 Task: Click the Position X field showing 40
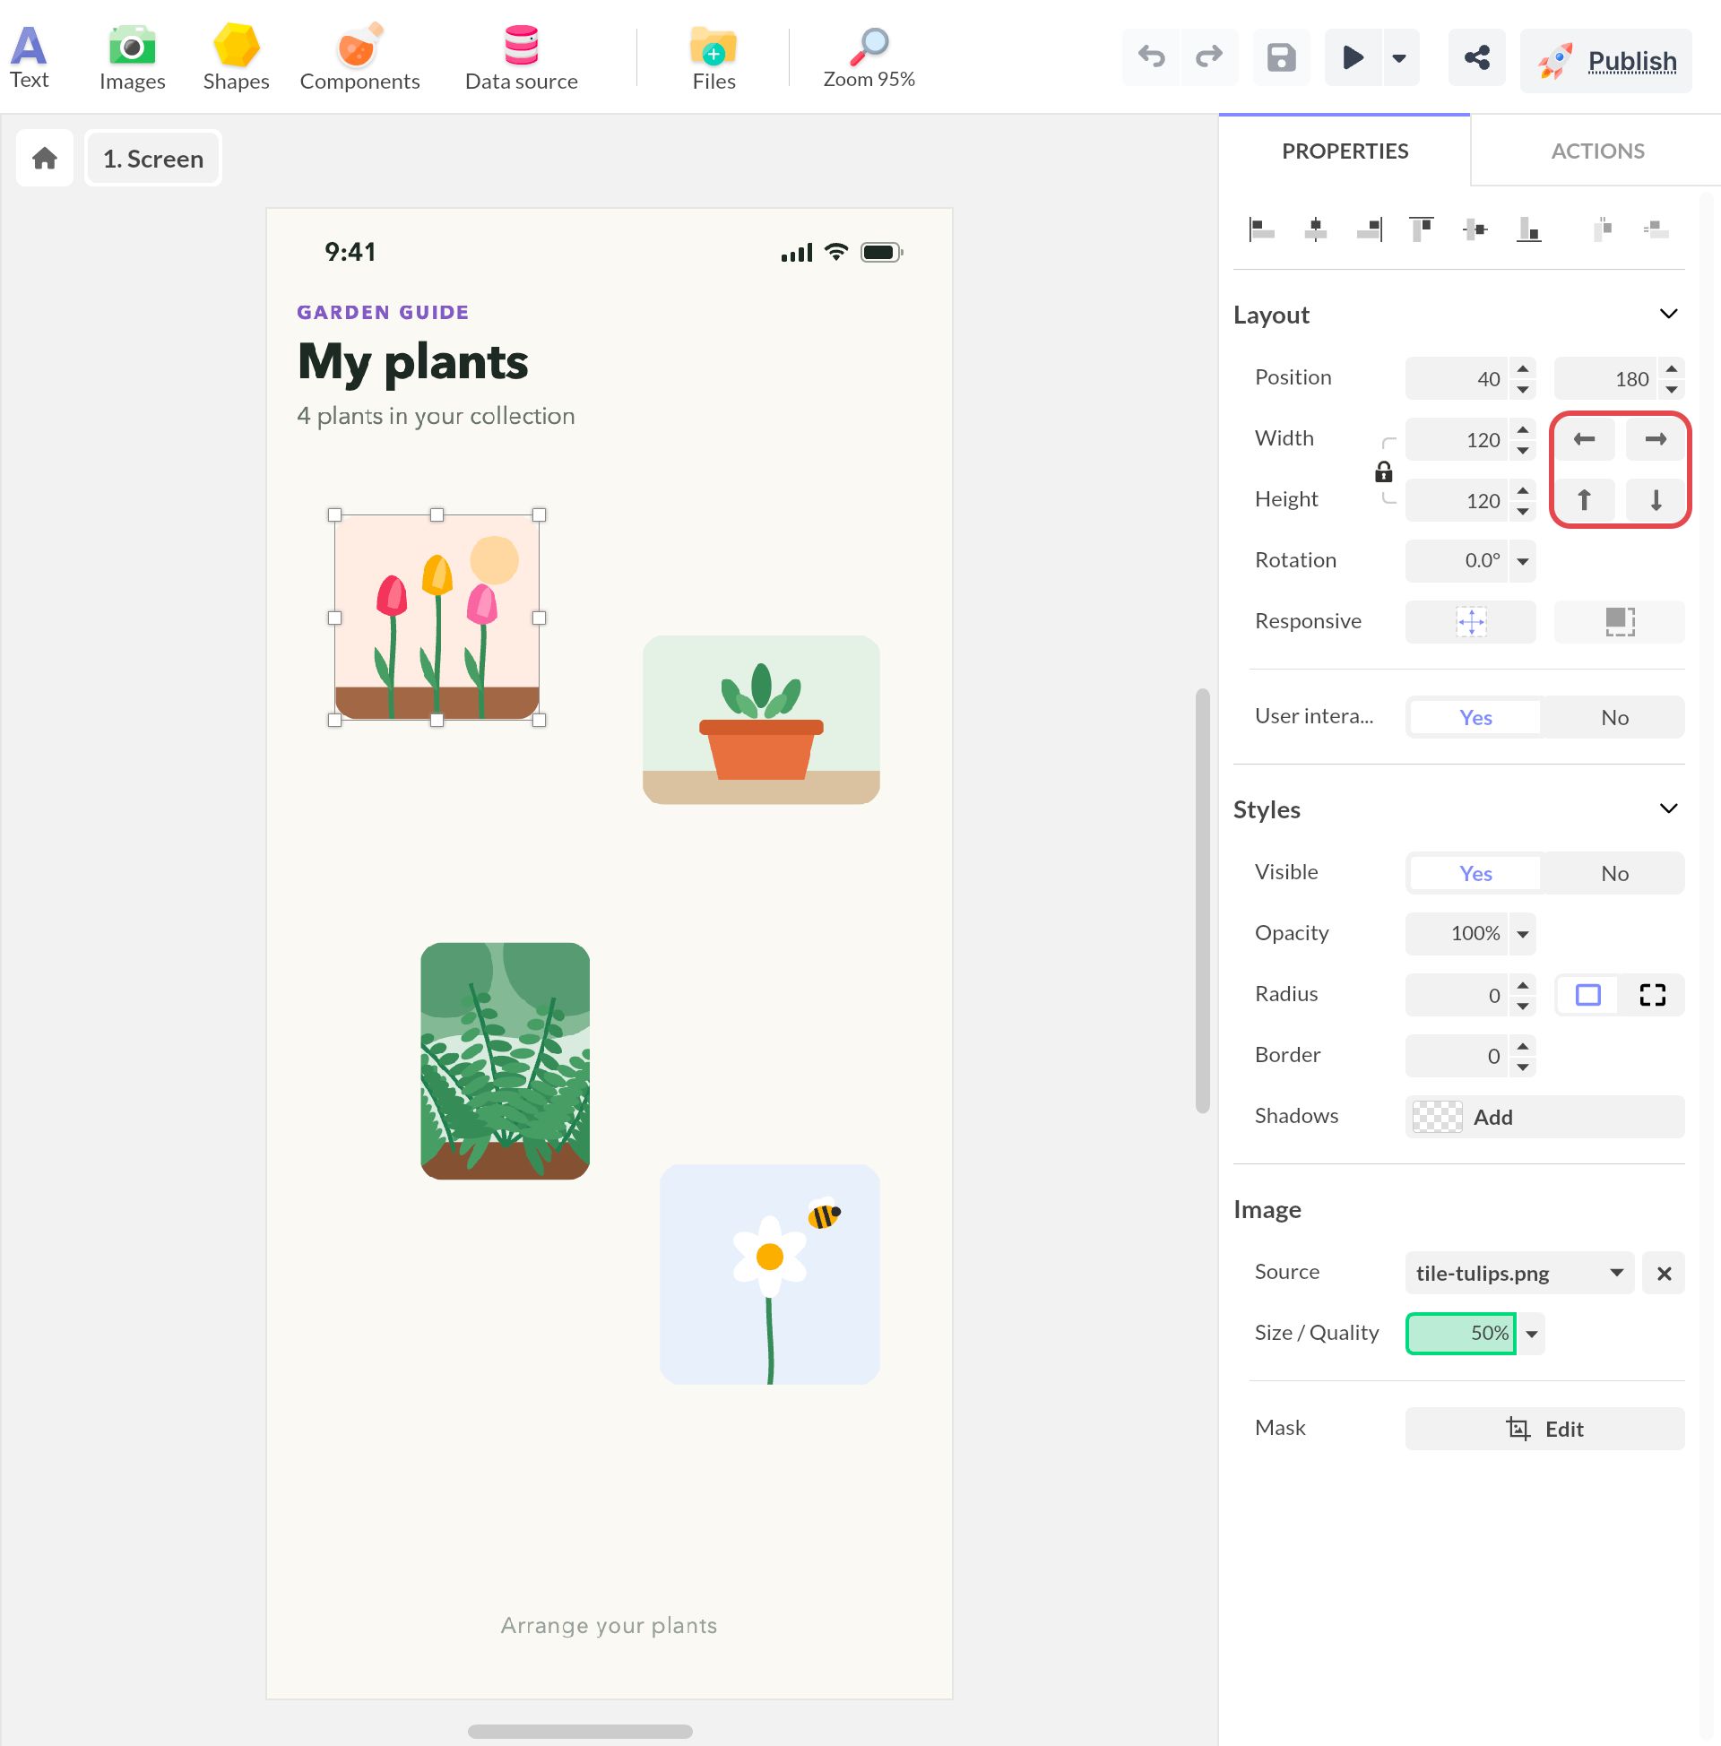point(1457,378)
